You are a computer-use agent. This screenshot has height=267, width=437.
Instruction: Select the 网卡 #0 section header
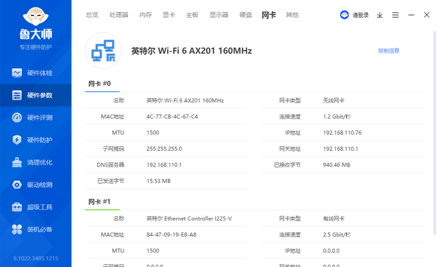click(100, 83)
